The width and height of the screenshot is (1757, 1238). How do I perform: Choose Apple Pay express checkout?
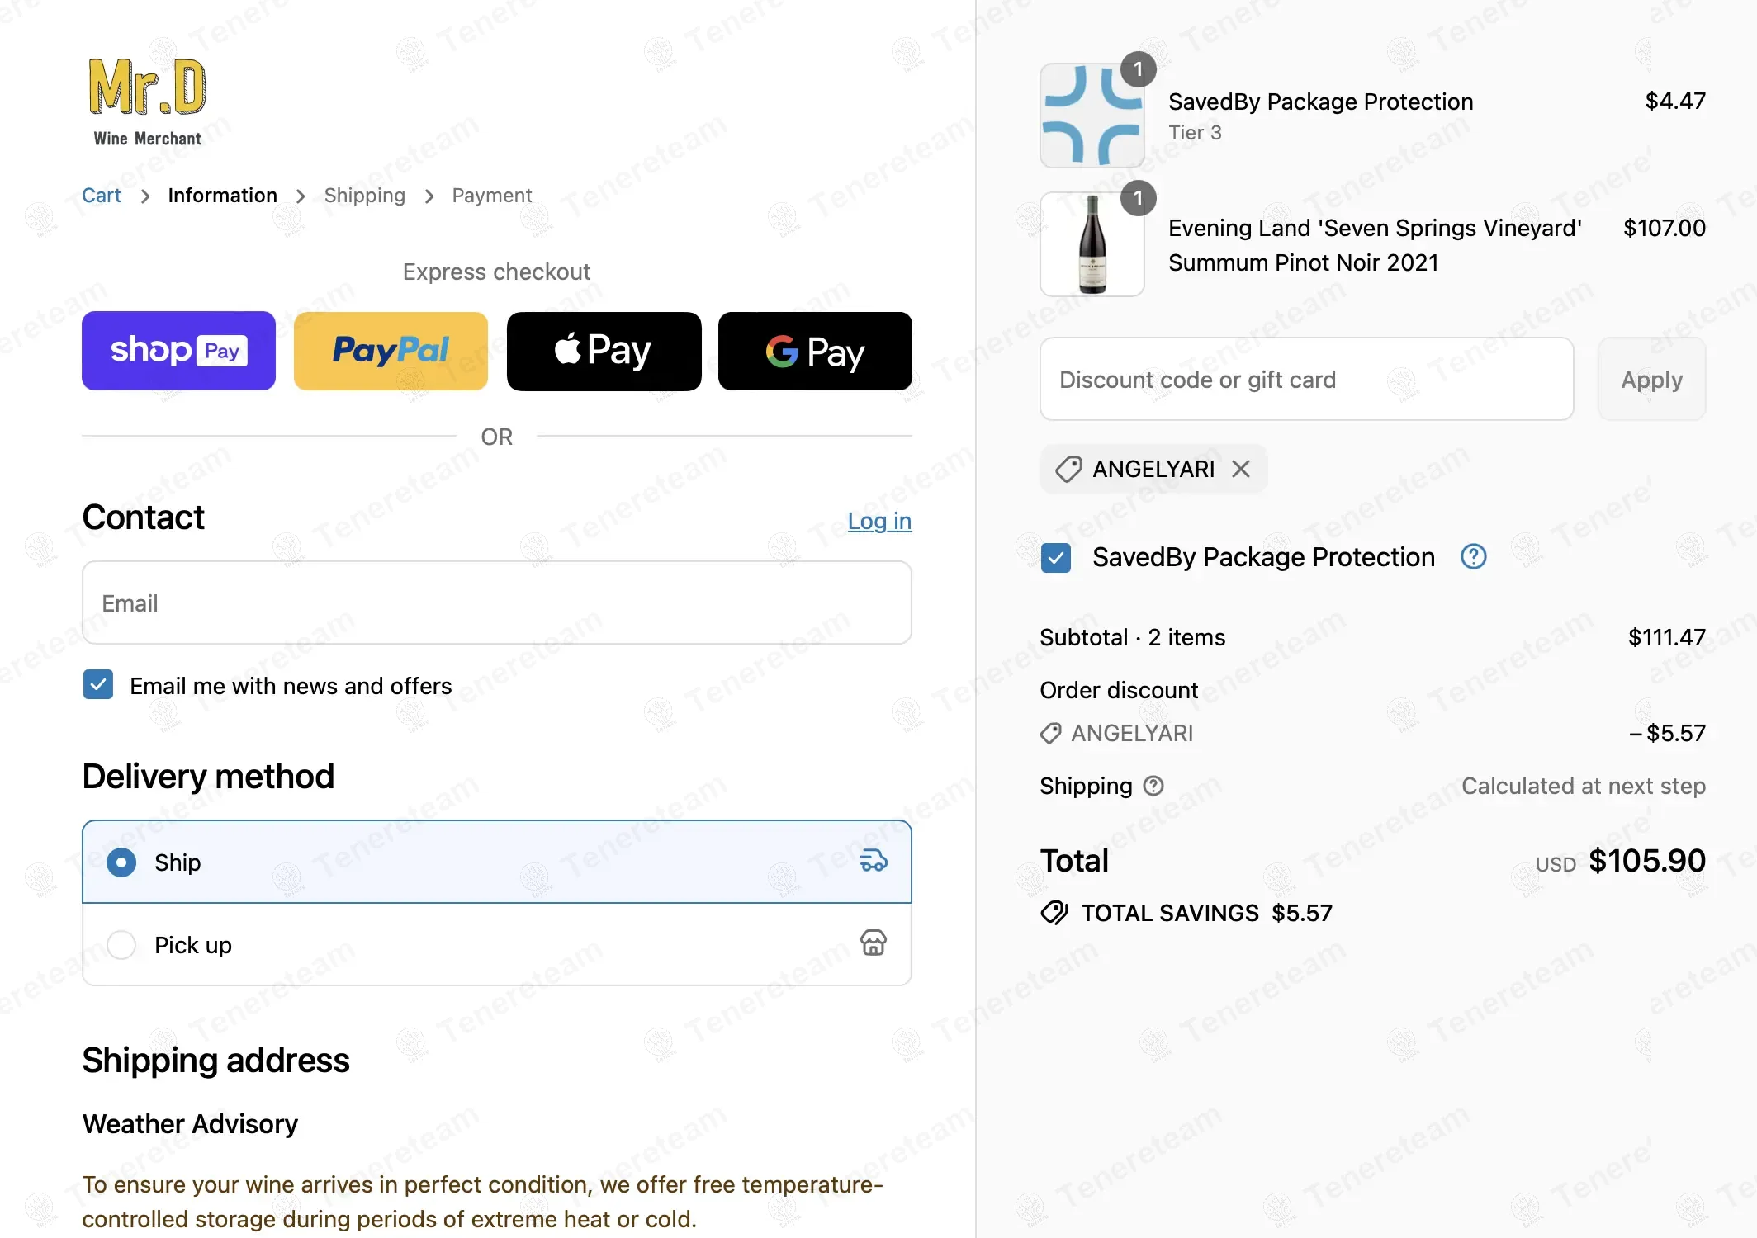(x=604, y=351)
